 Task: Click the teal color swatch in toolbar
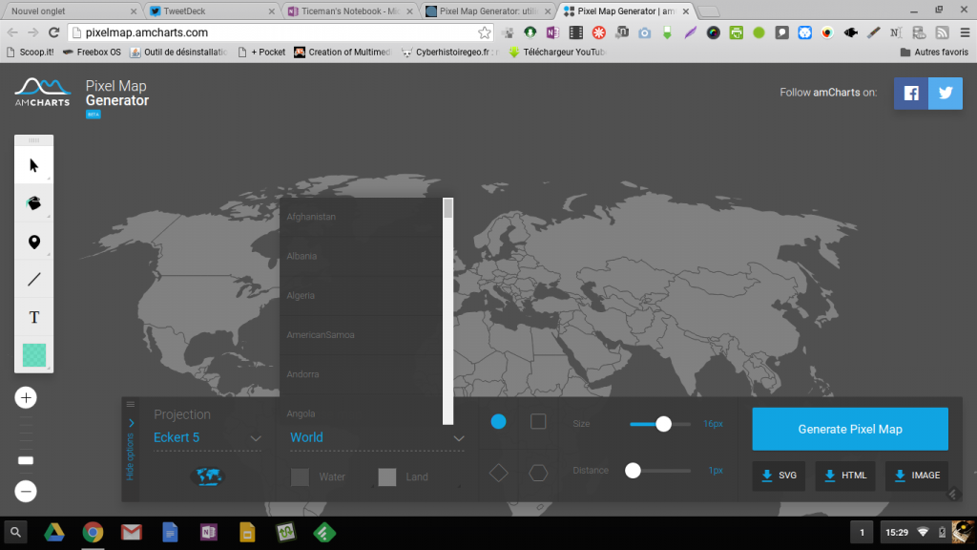coord(34,354)
